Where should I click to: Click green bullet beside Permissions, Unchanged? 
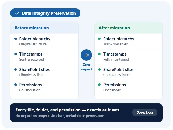[x=99, y=85]
